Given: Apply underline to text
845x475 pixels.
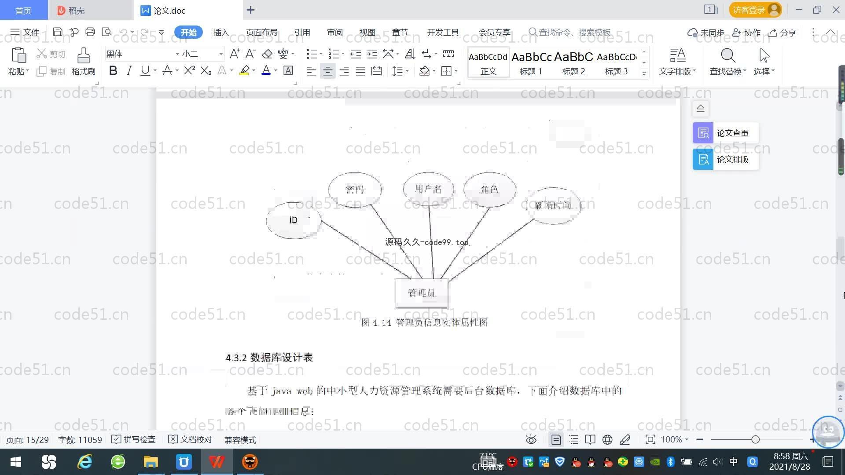Looking at the screenshot, I should 145,71.
